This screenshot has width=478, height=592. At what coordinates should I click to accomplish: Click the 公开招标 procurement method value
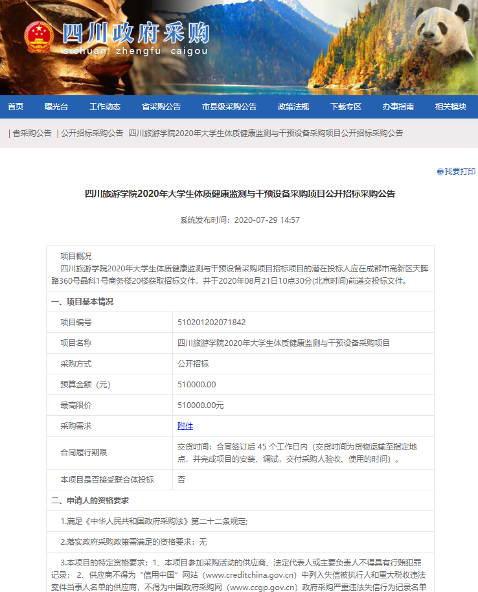pyautogui.click(x=193, y=364)
